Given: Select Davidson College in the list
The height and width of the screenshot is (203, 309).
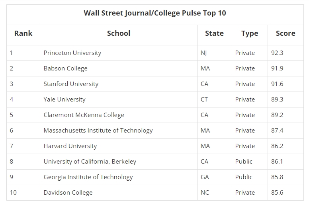Looking at the screenshot, I should 68,193.
